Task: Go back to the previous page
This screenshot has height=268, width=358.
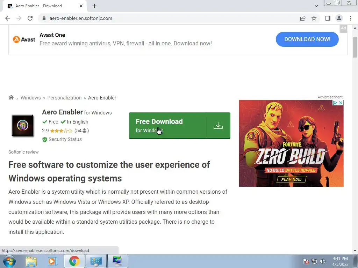Action: point(8,18)
